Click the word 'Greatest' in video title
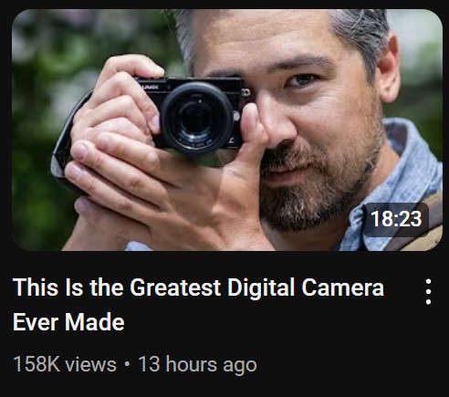This screenshot has width=449, height=397. [x=175, y=287]
